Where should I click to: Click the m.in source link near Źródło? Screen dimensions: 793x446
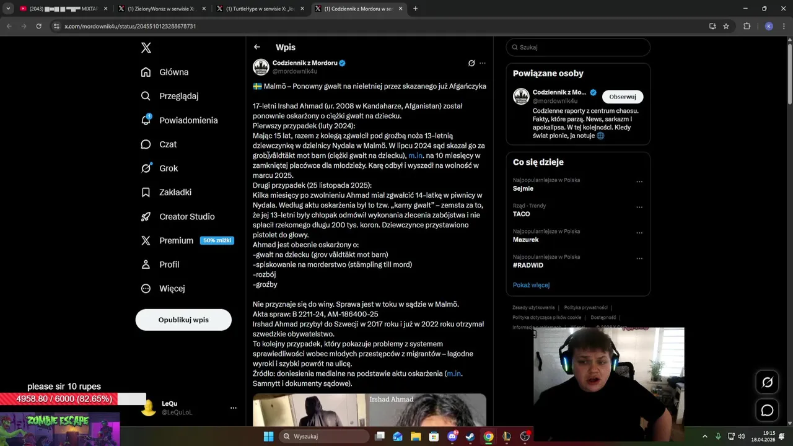tap(454, 374)
